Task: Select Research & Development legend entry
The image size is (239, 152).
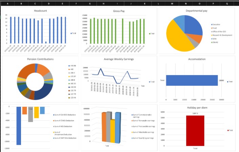Action: tap(222, 35)
